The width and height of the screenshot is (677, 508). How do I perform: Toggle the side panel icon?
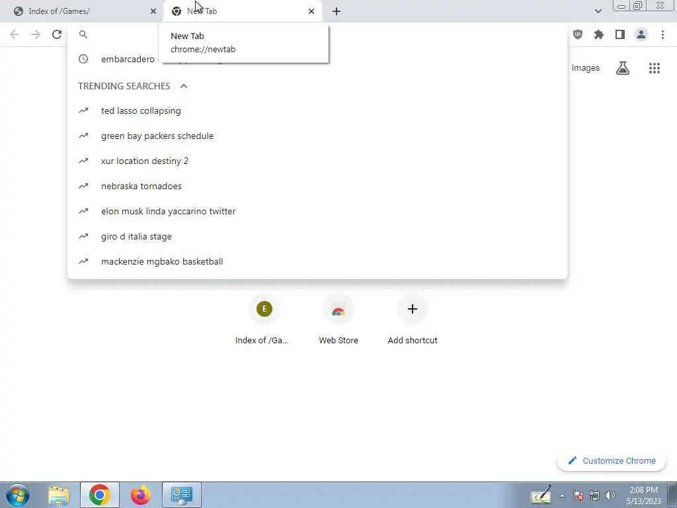point(620,34)
